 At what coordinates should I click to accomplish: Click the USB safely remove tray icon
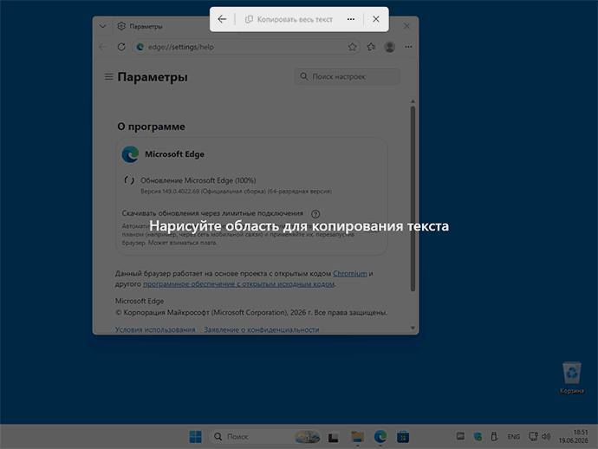pyautogui.click(x=494, y=436)
